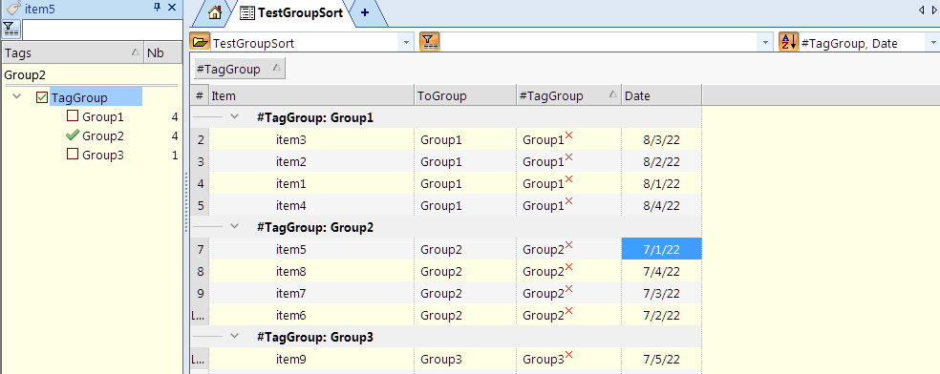This screenshot has height=374, width=940.
Task: Select row number 2 header
Action: (x=200, y=140)
